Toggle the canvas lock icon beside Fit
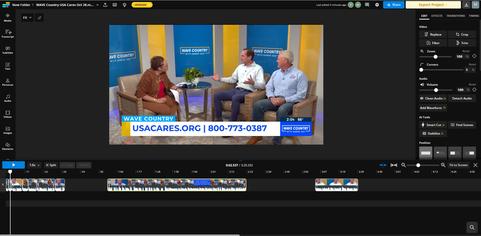 coord(39,18)
